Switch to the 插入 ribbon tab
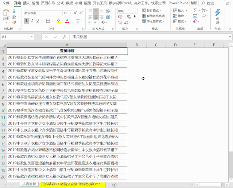The height and width of the screenshot is (188, 233). [x=27, y=3]
